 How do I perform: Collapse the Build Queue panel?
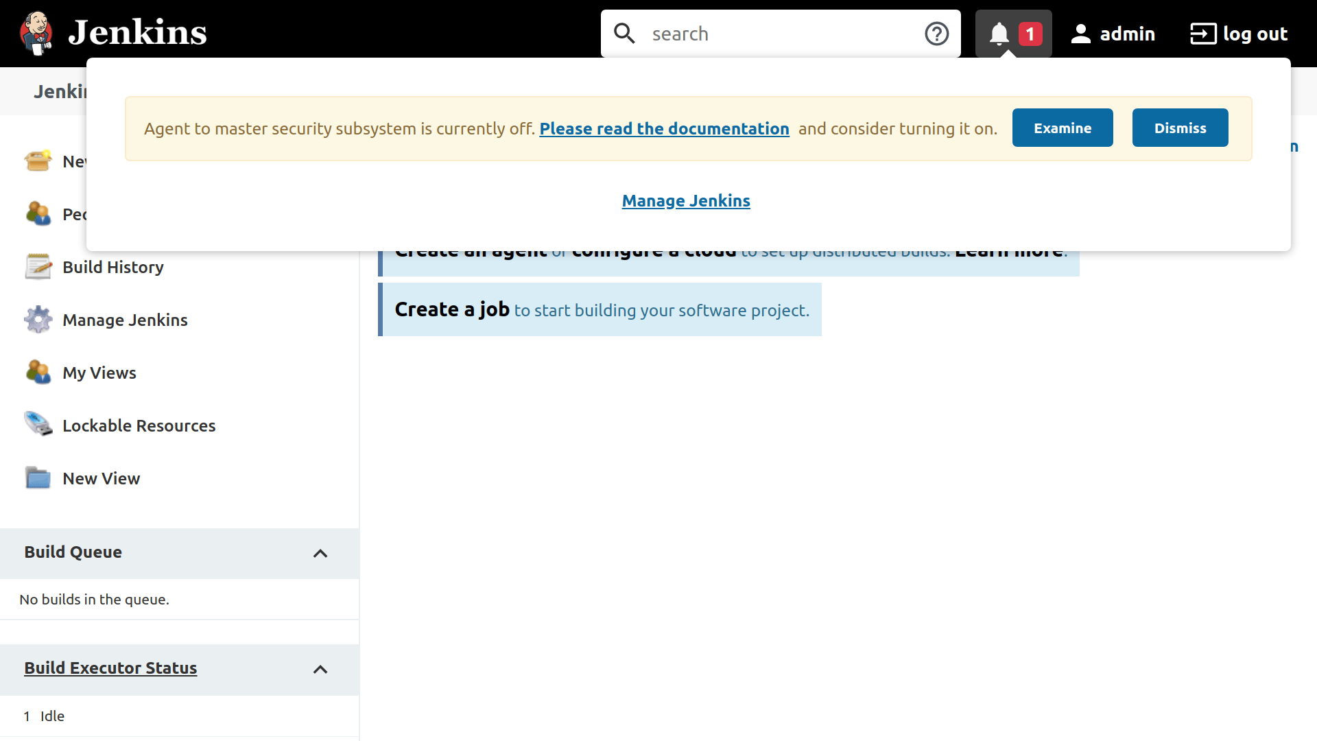coord(320,553)
